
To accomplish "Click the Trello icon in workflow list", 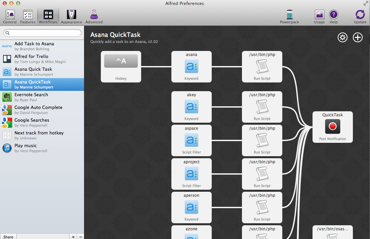I will tap(7, 59).
